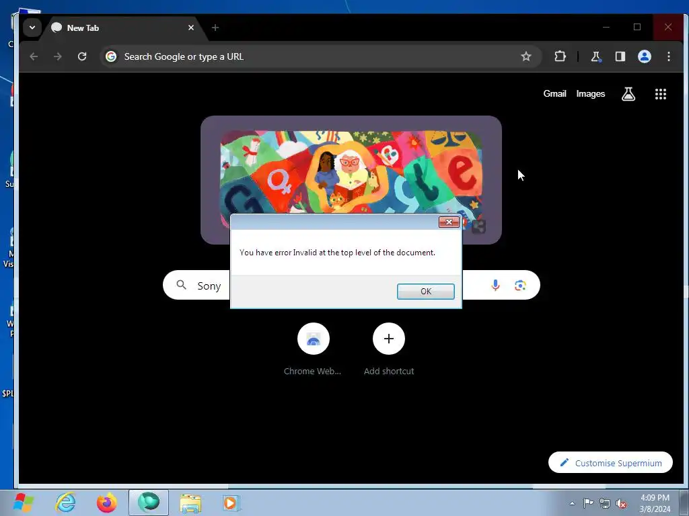
Task: Open Windows Media Player from taskbar
Action: [x=231, y=503]
